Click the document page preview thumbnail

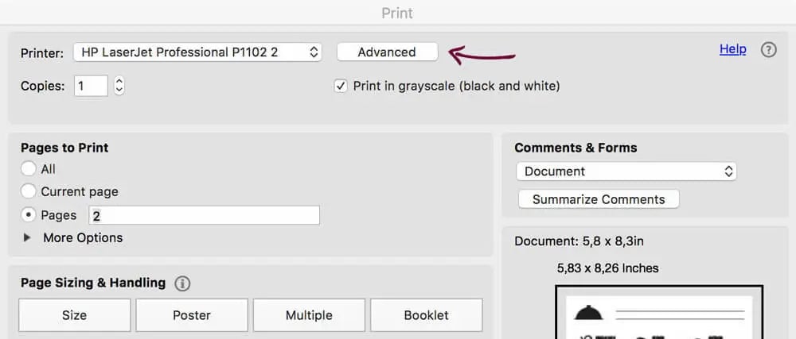(x=658, y=313)
